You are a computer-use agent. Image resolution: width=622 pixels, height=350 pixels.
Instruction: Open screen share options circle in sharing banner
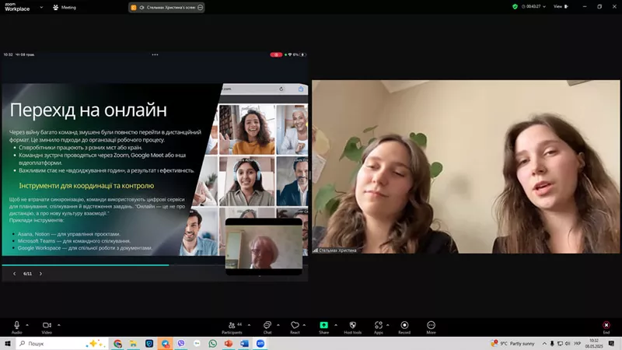[x=201, y=7]
